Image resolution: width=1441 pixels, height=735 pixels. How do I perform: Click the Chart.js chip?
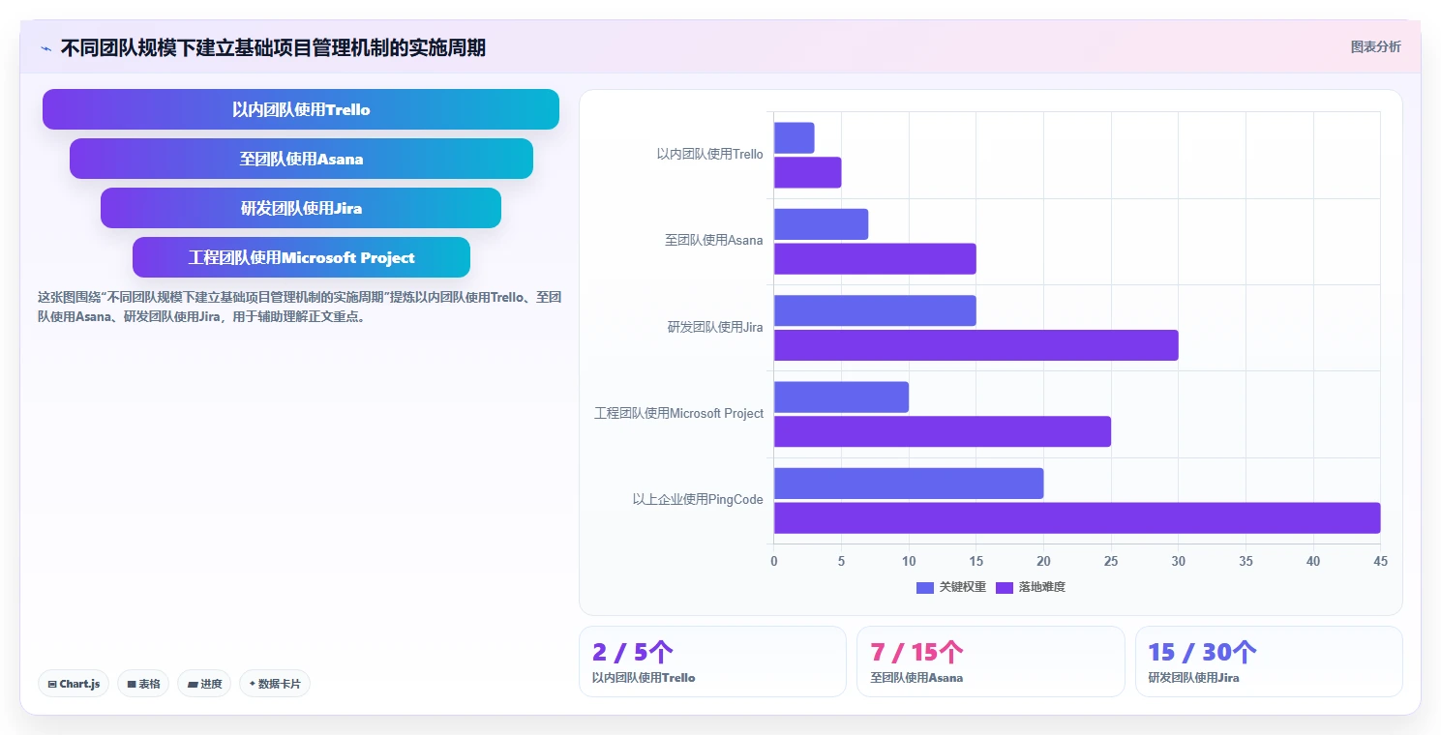[x=75, y=684]
